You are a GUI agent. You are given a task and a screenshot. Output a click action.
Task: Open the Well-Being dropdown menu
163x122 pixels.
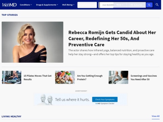pyautogui.click(x=68, y=5)
